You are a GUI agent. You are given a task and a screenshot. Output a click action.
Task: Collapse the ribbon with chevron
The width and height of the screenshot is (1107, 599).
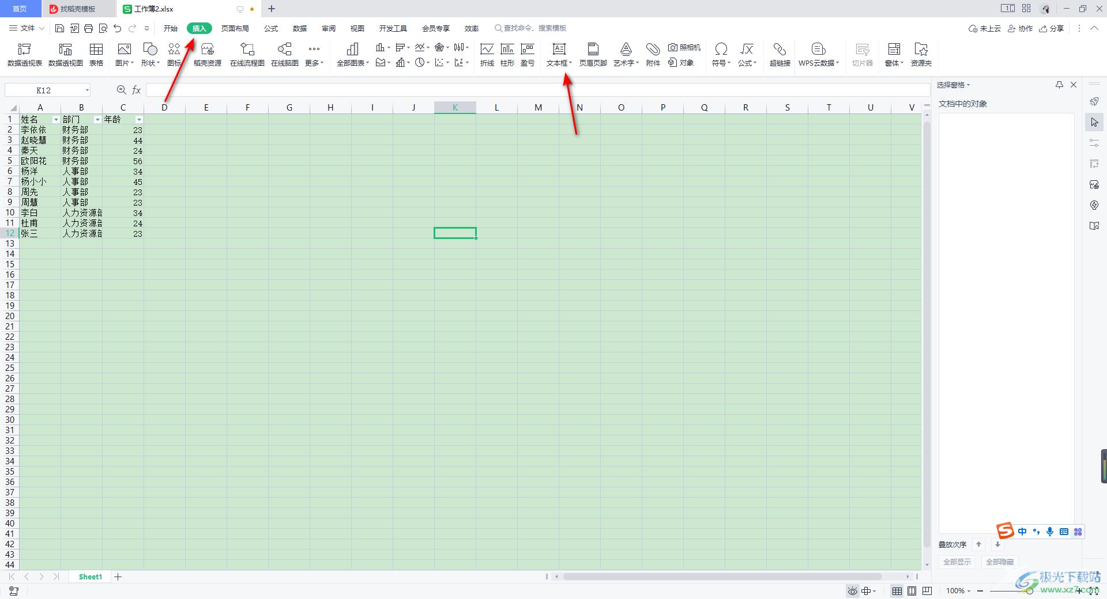1094,28
